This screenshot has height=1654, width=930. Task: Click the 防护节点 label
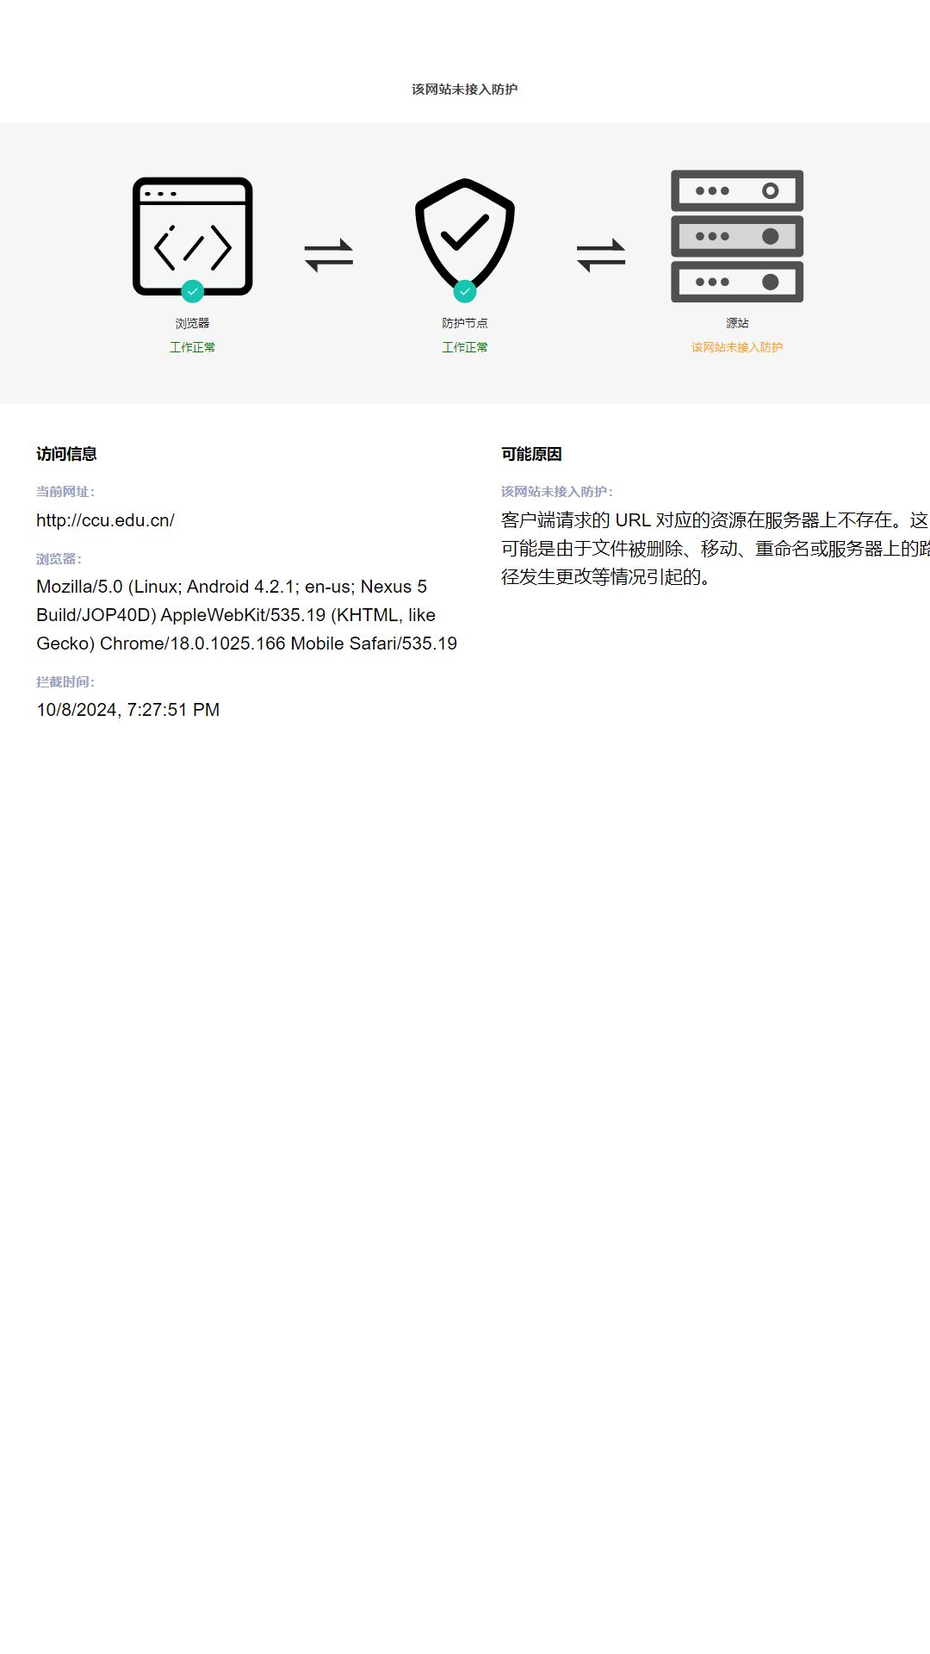point(465,323)
